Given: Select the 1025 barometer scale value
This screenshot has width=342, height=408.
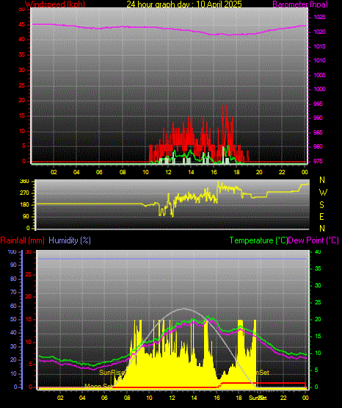Looking at the screenshot, I should tap(319, 18).
